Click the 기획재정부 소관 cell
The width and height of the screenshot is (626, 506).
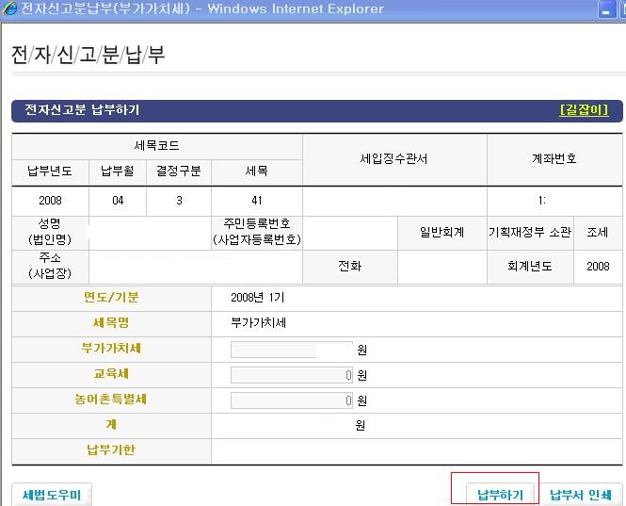(530, 232)
